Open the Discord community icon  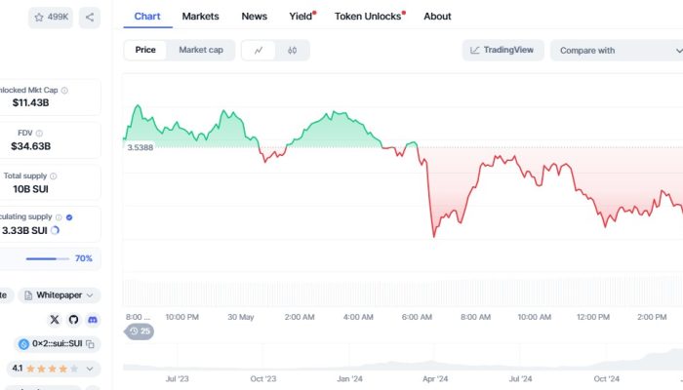93,319
